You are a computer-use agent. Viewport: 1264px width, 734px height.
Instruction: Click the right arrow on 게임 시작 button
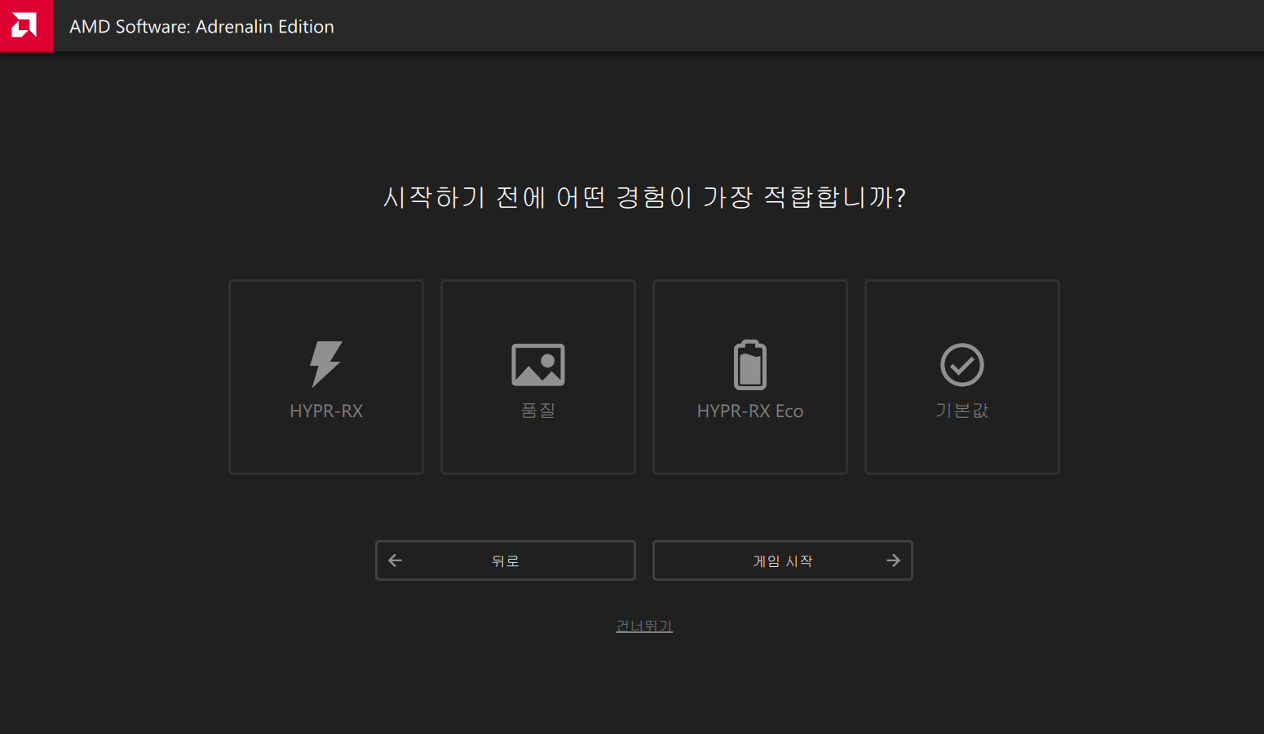pyautogui.click(x=893, y=560)
